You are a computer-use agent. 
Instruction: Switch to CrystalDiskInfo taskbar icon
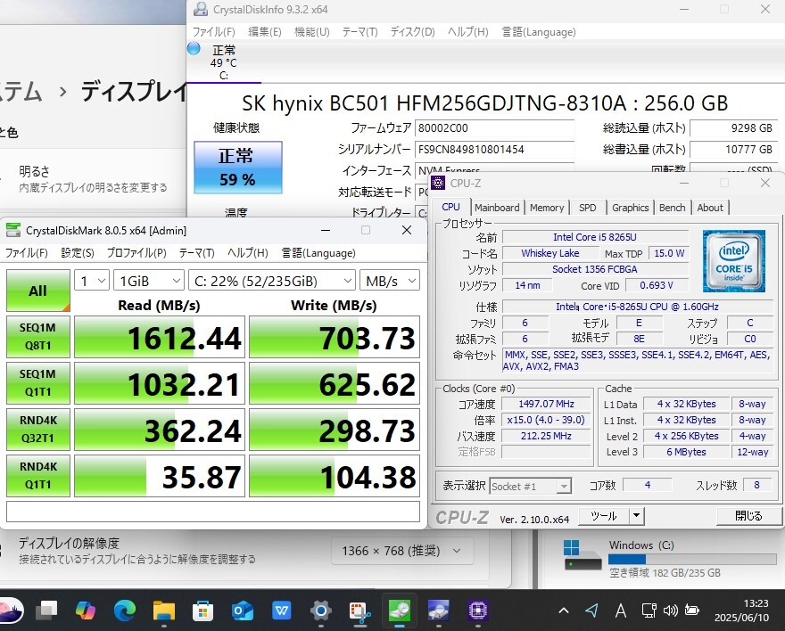[x=439, y=610]
